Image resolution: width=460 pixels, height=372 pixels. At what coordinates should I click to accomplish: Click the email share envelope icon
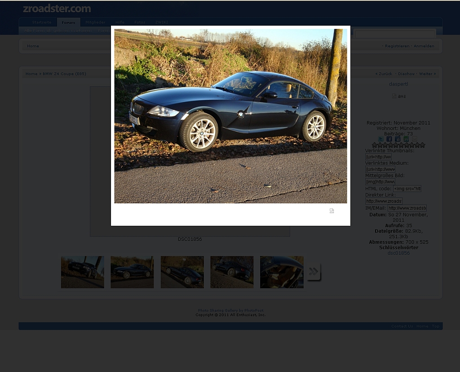point(415,139)
